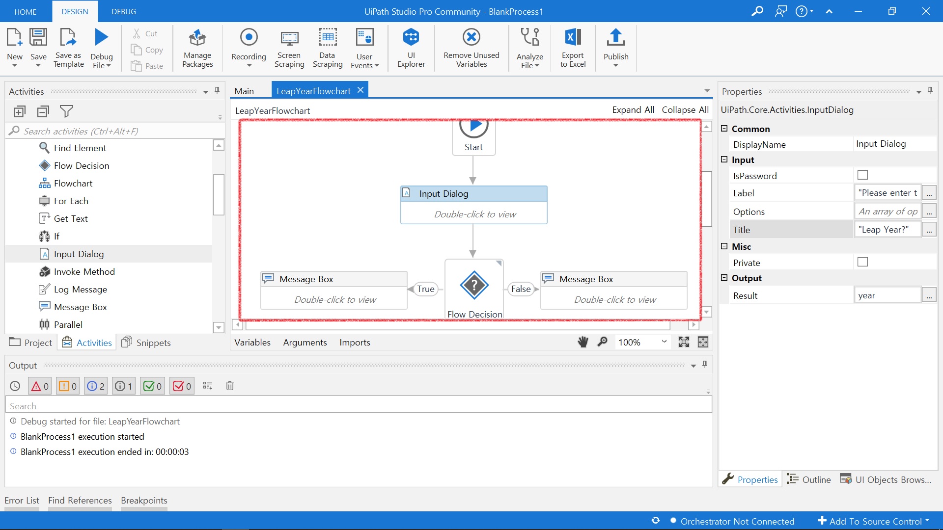This screenshot has width=943, height=530.
Task: Activate the pan hand tool
Action: point(583,342)
